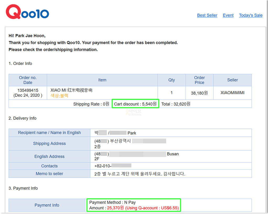Click 'Cart discount : 5,540원'
This screenshot has height=214, width=268.
click(135, 104)
